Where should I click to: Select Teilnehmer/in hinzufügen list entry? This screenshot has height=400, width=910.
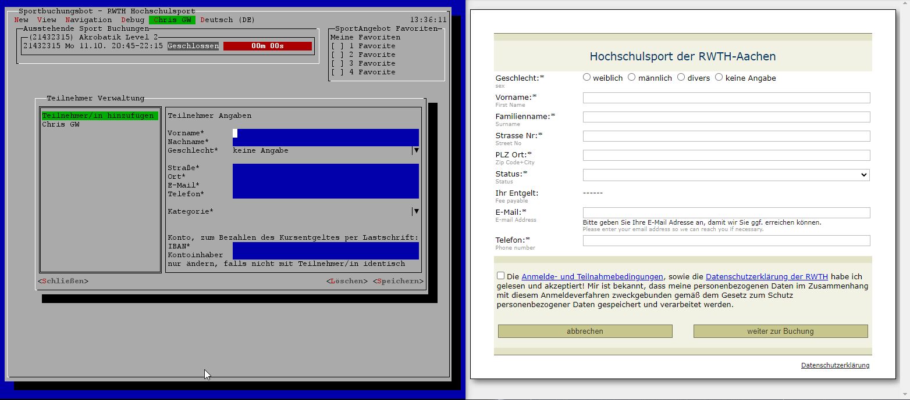coord(99,116)
